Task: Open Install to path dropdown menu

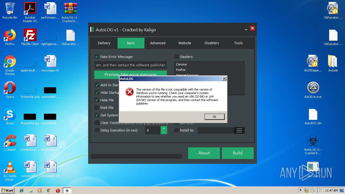Action: tap(239, 130)
